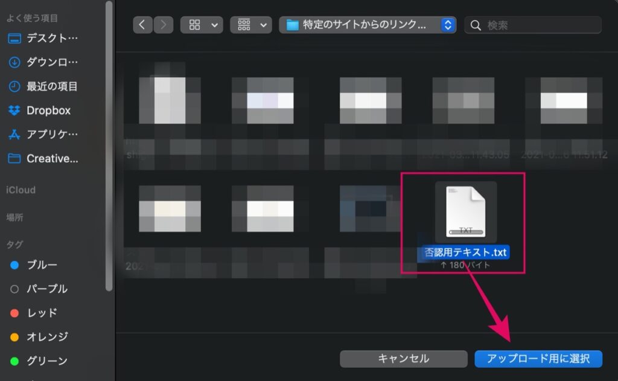
Task: Filter by グリーン tag label
Action: pyautogui.click(x=47, y=361)
